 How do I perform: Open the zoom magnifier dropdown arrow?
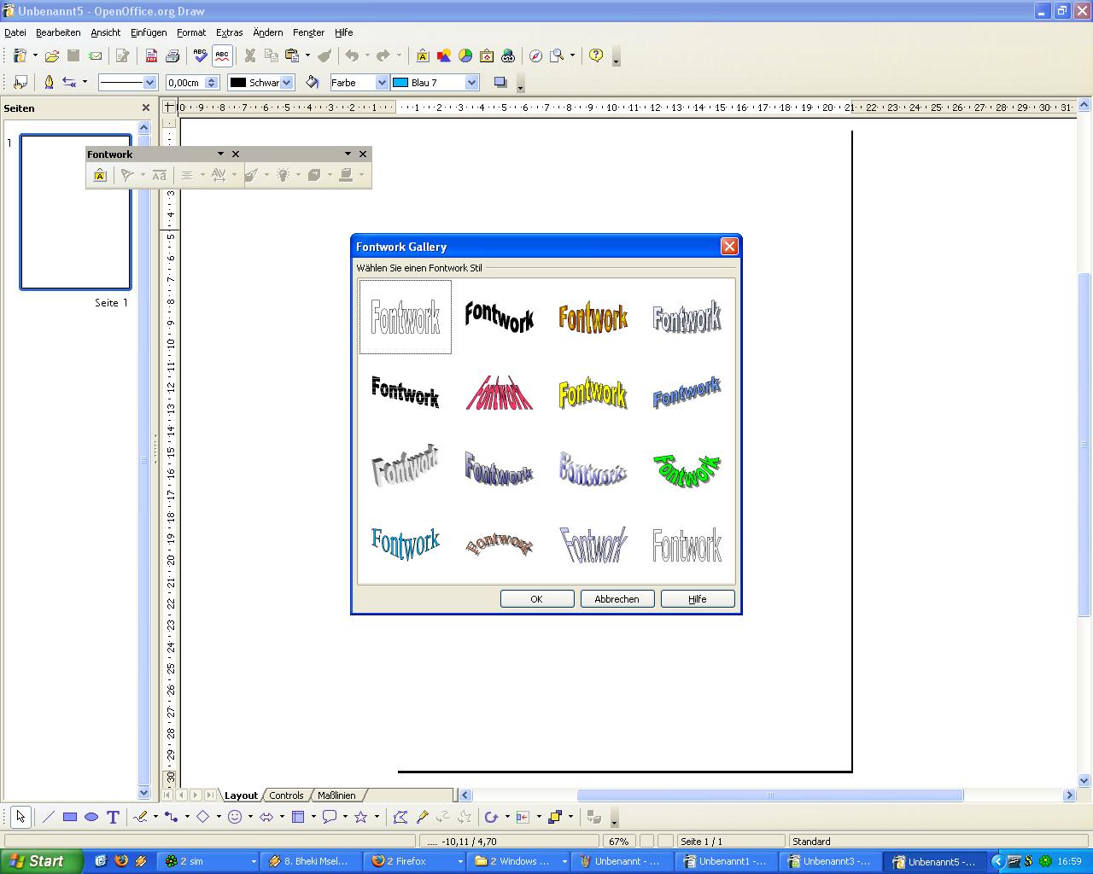tap(572, 56)
